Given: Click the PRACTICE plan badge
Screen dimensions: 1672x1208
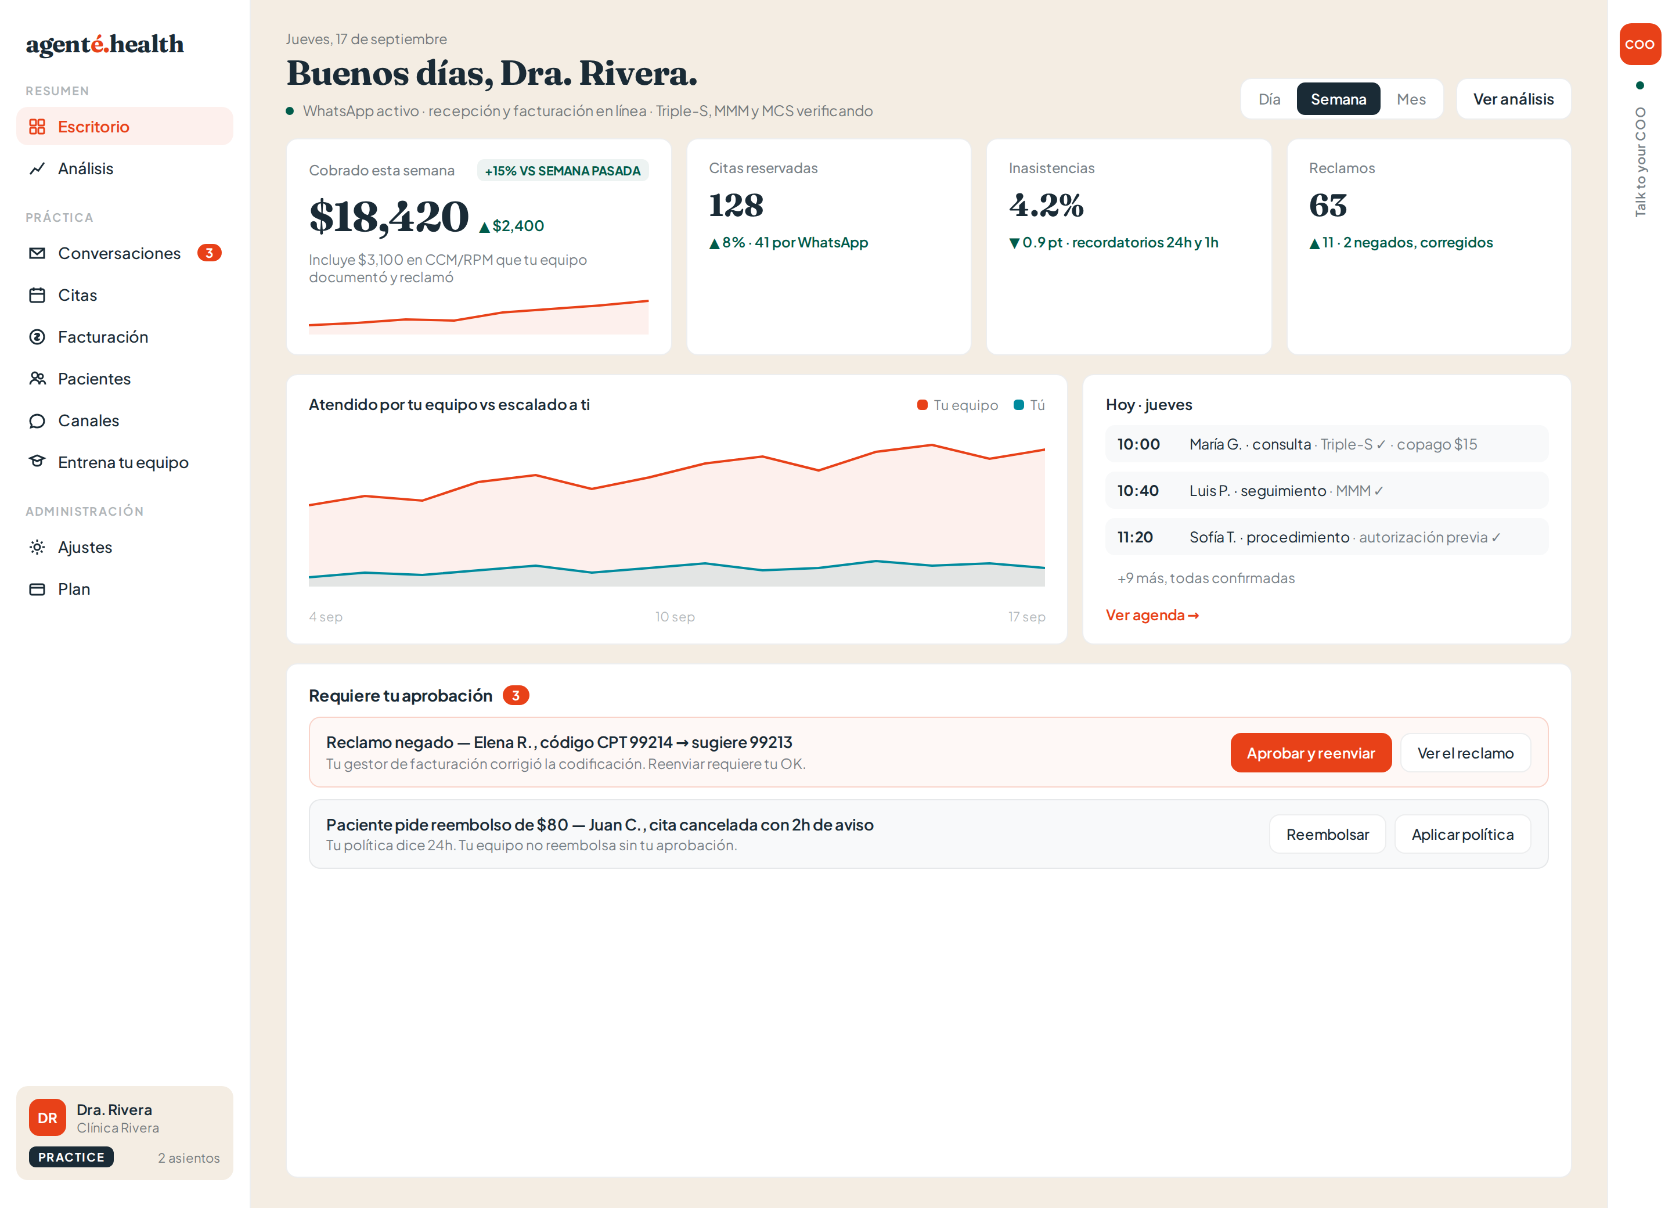Looking at the screenshot, I should 71,1157.
